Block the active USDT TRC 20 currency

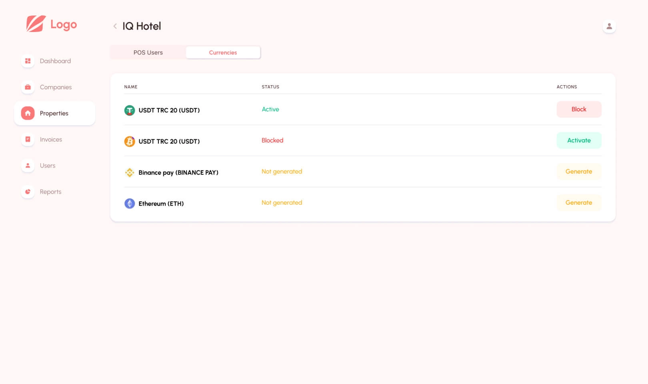pos(578,109)
